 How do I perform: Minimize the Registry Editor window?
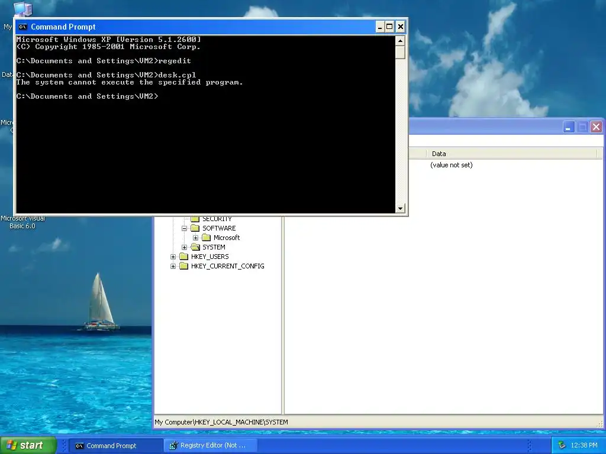point(569,127)
